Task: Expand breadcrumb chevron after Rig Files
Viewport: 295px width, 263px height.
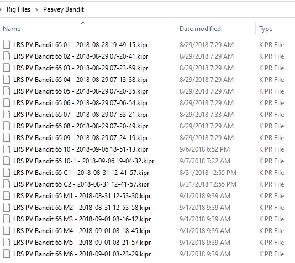Action: [x=36, y=9]
